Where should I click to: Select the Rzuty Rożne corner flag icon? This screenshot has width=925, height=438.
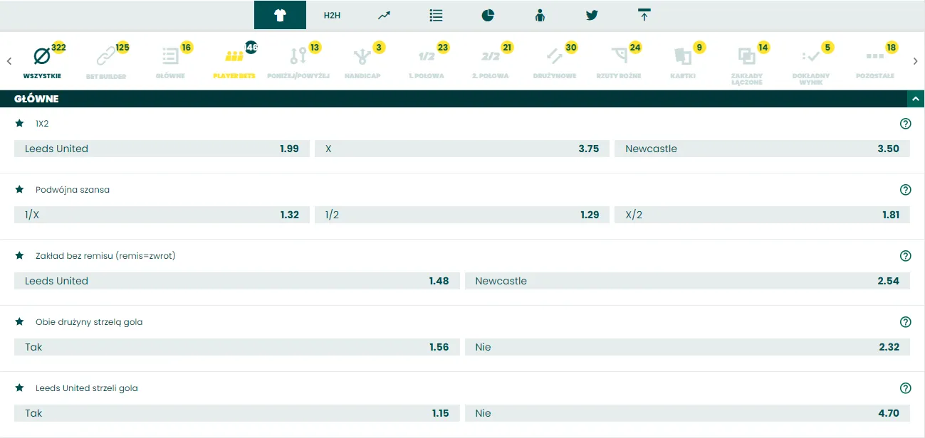[619, 55]
